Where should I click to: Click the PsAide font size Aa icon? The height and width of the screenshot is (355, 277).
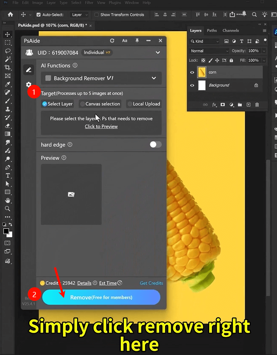tap(125, 40)
